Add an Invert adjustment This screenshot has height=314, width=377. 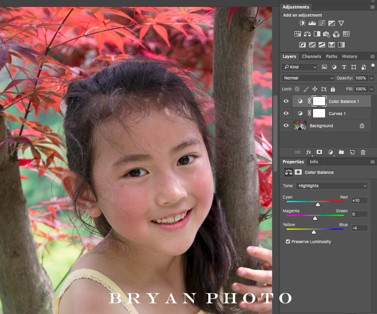pos(302,45)
